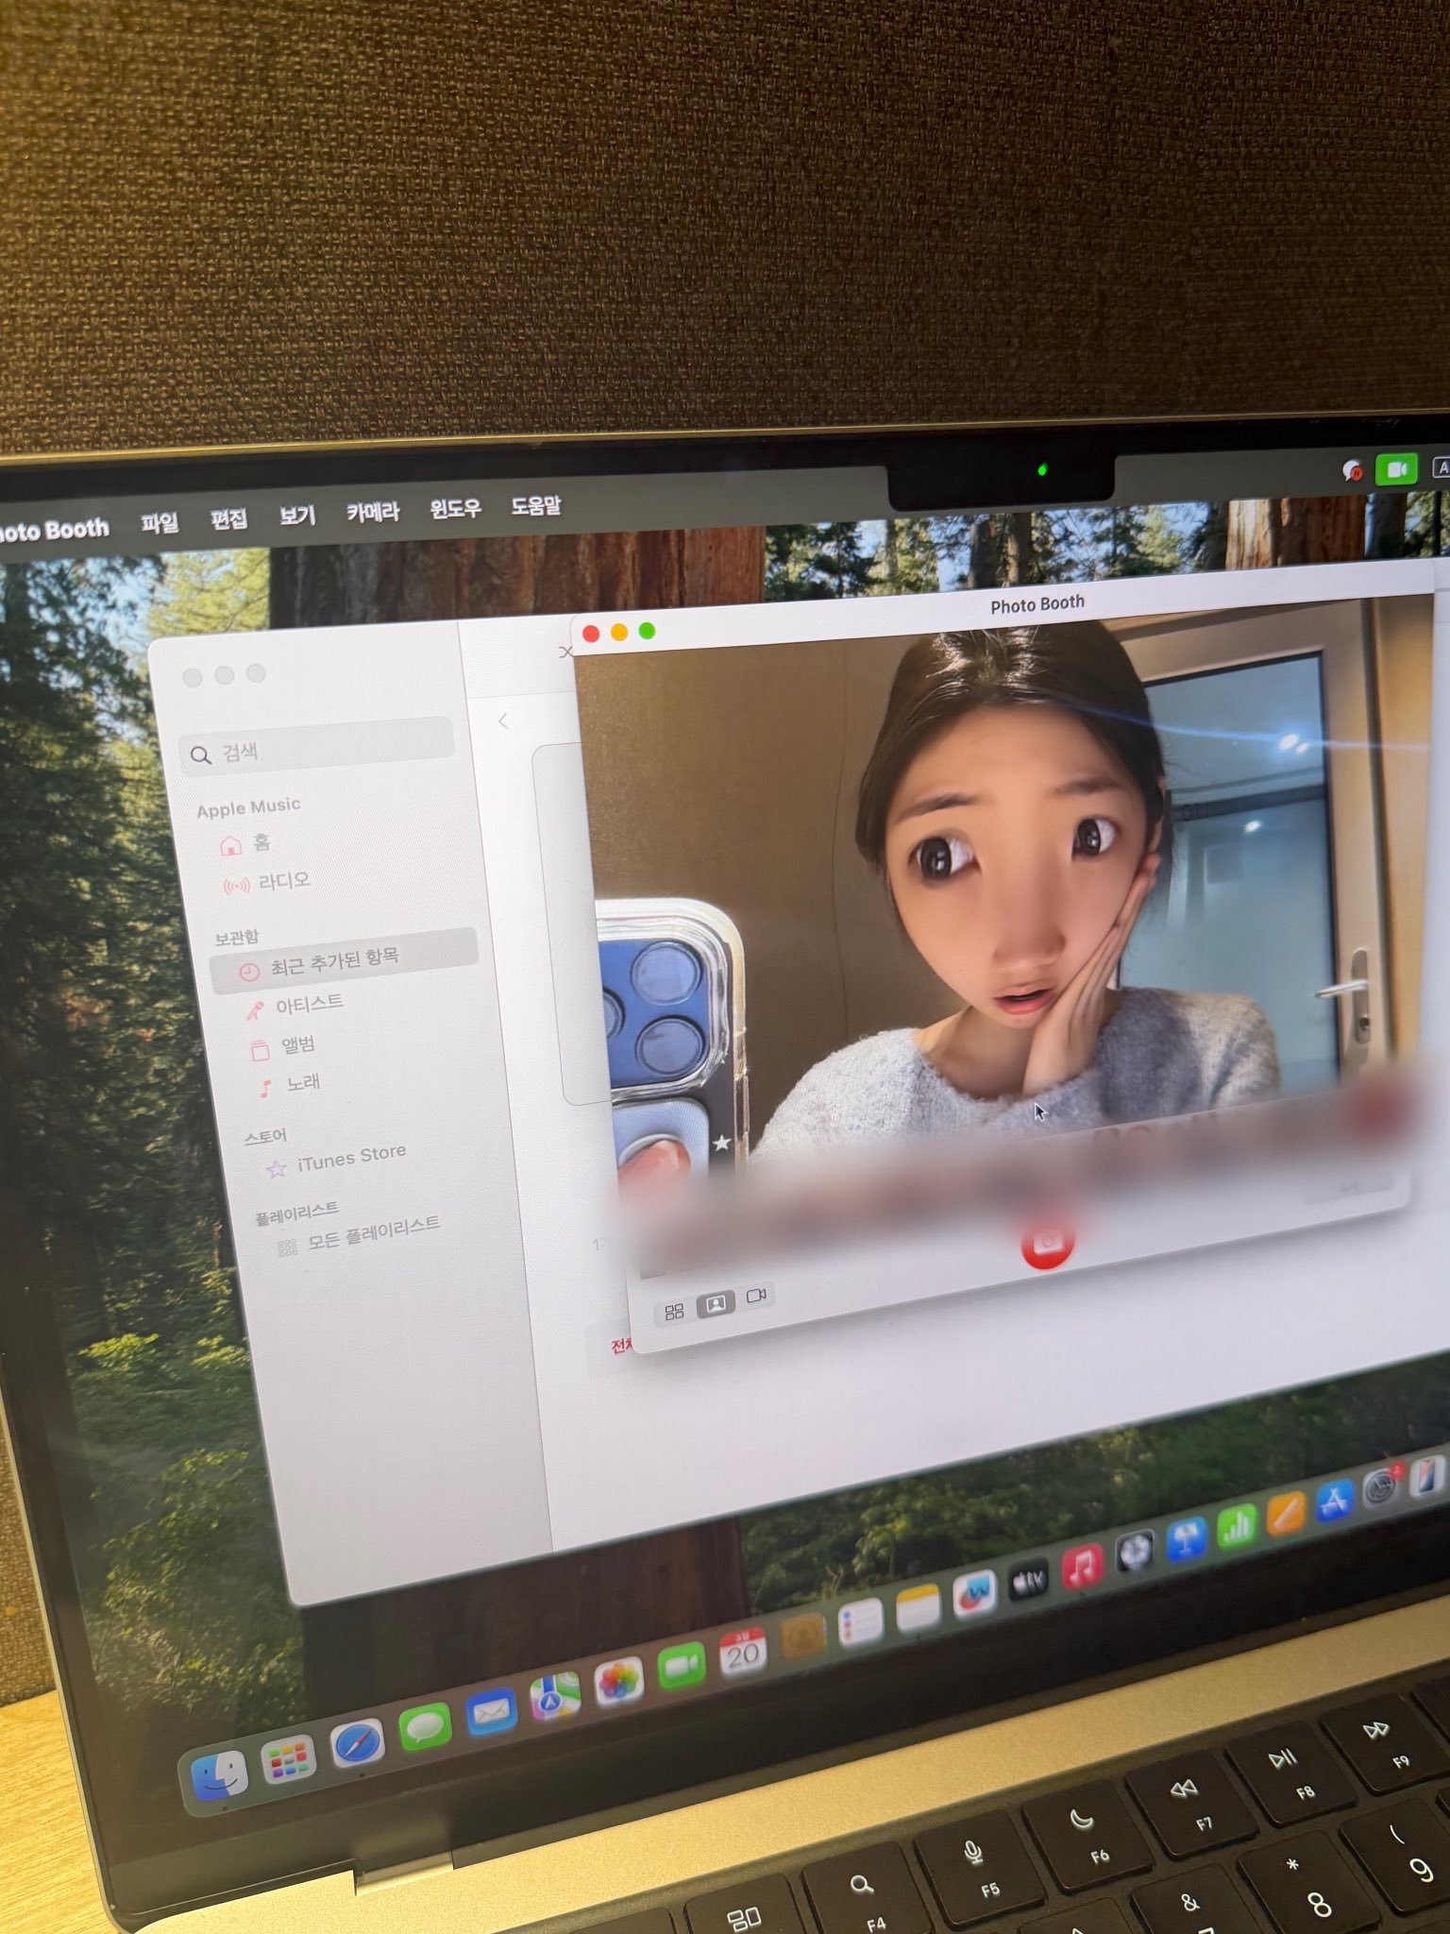1450x1934 pixels.
Task: Open Contacts from the Dock
Action: [x=802, y=1637]
